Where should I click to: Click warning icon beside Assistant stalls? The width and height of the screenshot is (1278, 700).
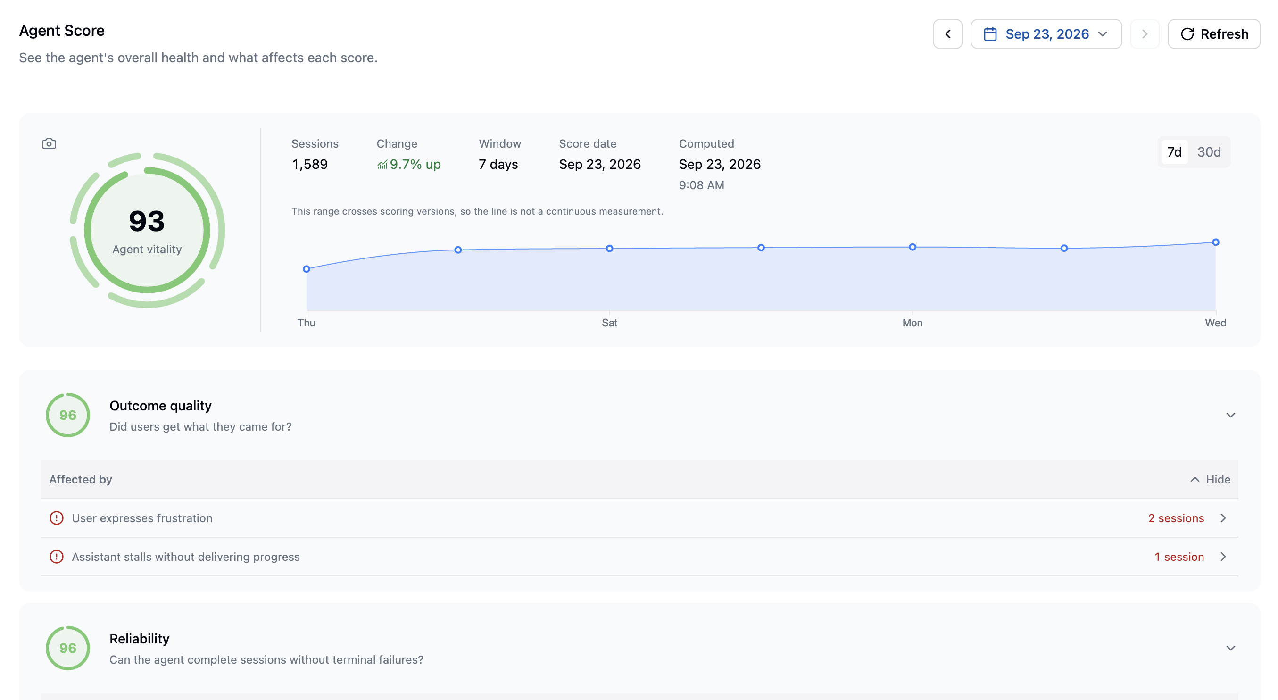(x=57, y=557)
